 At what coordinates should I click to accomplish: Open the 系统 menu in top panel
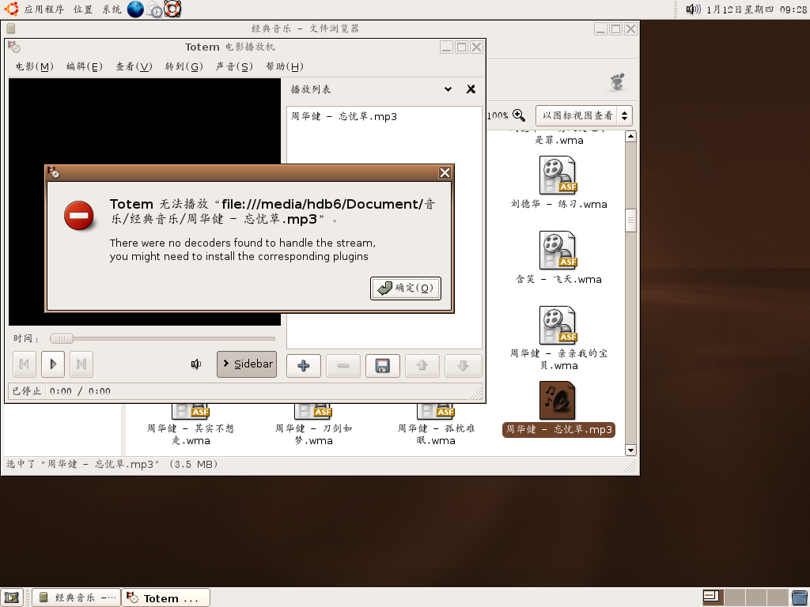[x=112, y=9]
